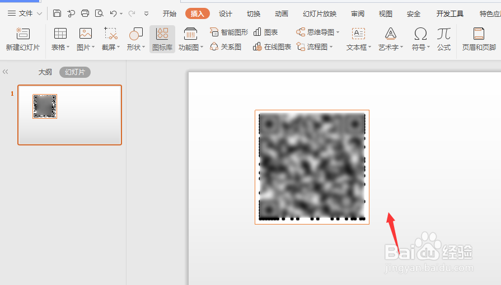Click the Text Box (文本框) icon
The height and width of the screenshot is (285, 501).
coord(358,34)
